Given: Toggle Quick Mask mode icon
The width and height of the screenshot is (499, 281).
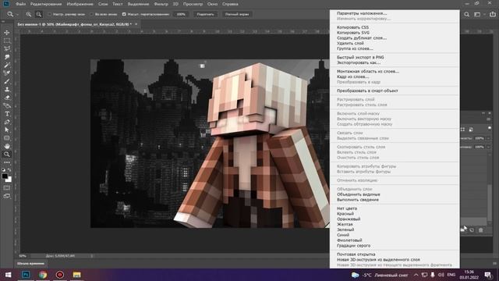Looking at the screenshot, I should (7, 188).
